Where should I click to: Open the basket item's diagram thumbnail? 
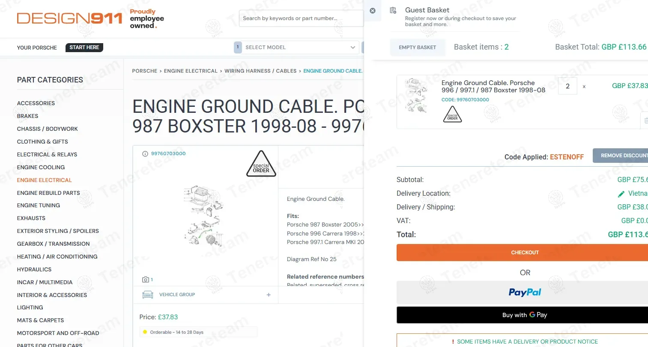(416, 95)
